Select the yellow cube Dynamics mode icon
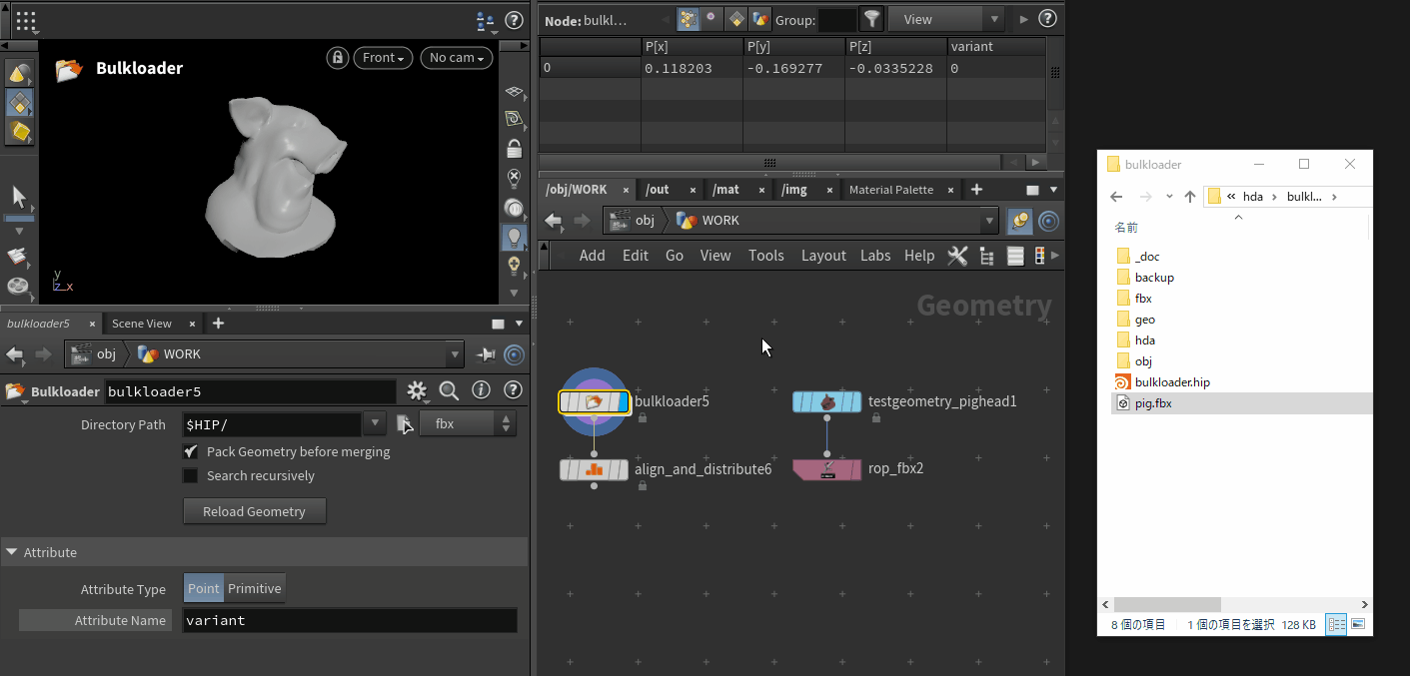This screenshot has width=1410, height=676. 19,132
